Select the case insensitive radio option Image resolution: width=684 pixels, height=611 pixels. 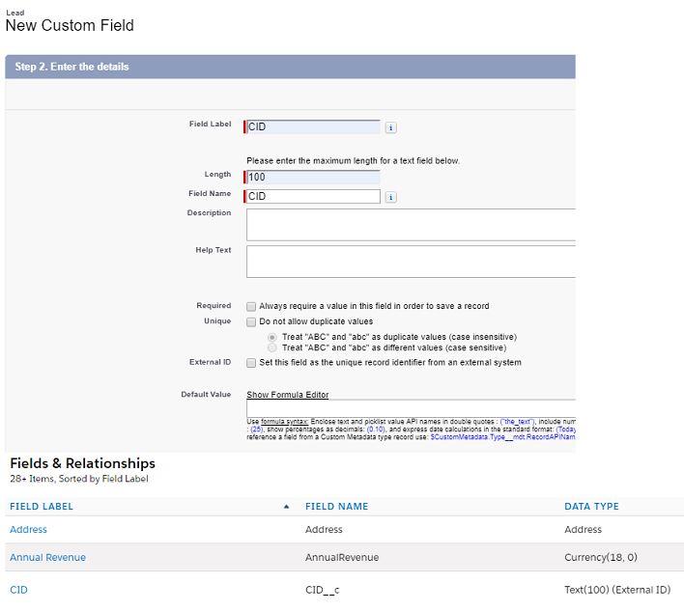272,336
